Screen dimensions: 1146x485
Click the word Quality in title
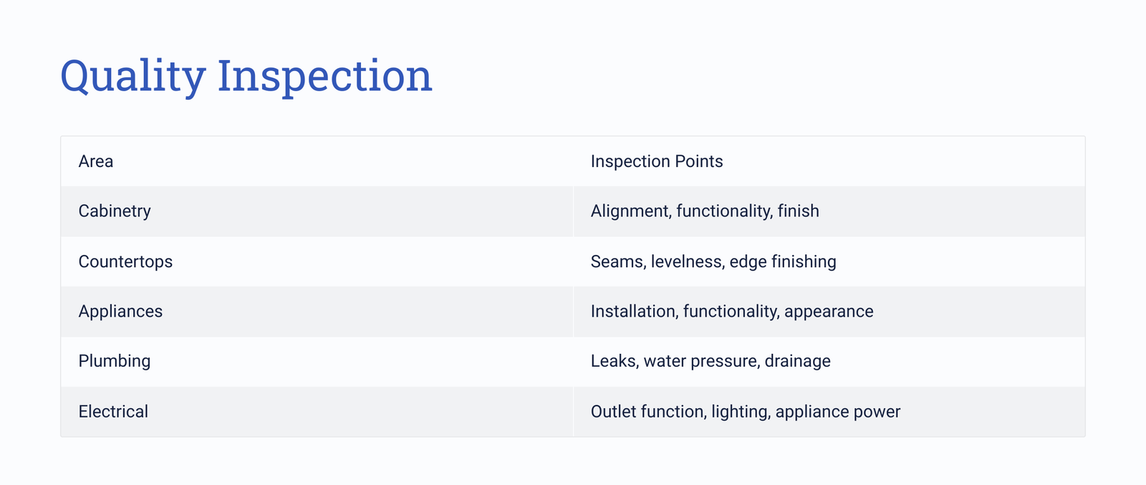(x=133, y=77)
